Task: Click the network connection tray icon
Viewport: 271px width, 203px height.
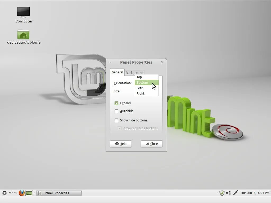Action: pos(235,193)
